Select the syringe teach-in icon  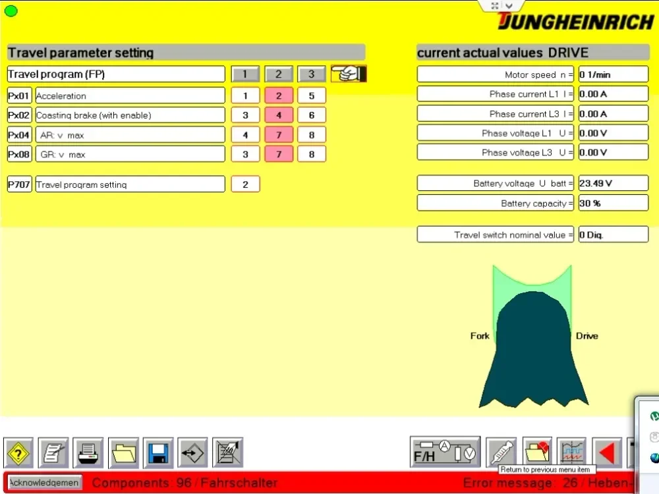[x=501, y=453]
